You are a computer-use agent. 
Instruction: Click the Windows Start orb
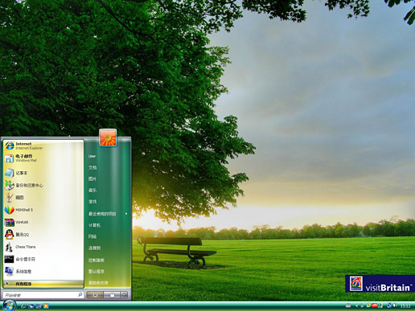(x=9, y=305)
